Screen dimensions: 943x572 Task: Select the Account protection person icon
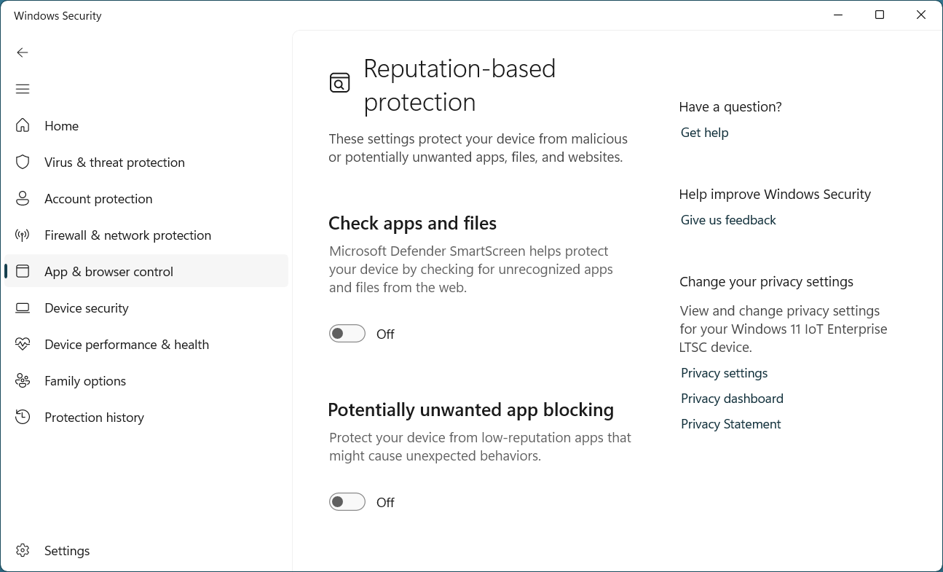(x=23, y=198)
